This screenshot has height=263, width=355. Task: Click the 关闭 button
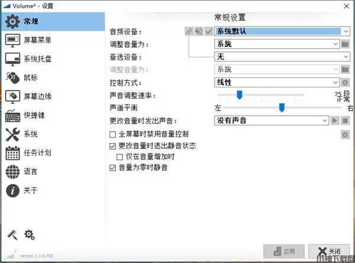329,251
